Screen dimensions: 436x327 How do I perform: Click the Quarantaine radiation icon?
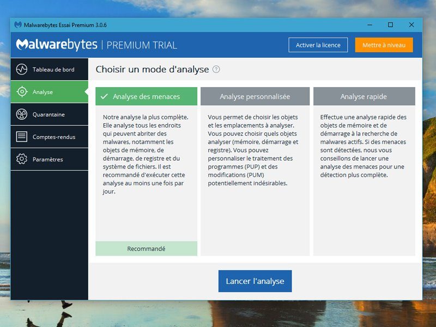[22, 114]
